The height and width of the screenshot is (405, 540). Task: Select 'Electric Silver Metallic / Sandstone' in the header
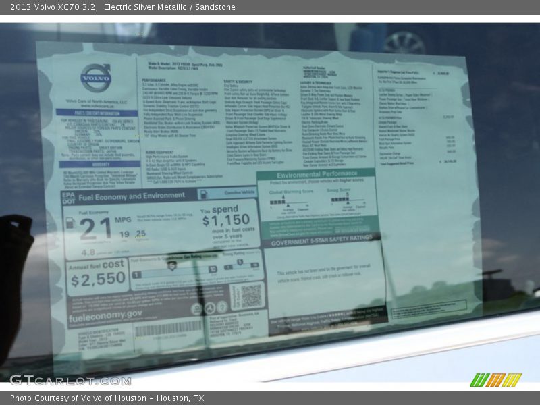(x=169, y=7)
